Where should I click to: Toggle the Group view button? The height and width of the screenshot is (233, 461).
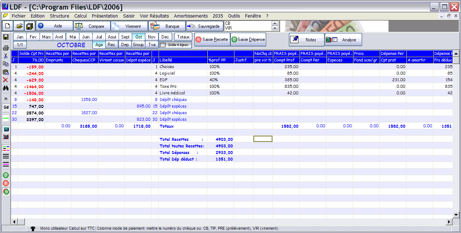(x=138, y=45)
